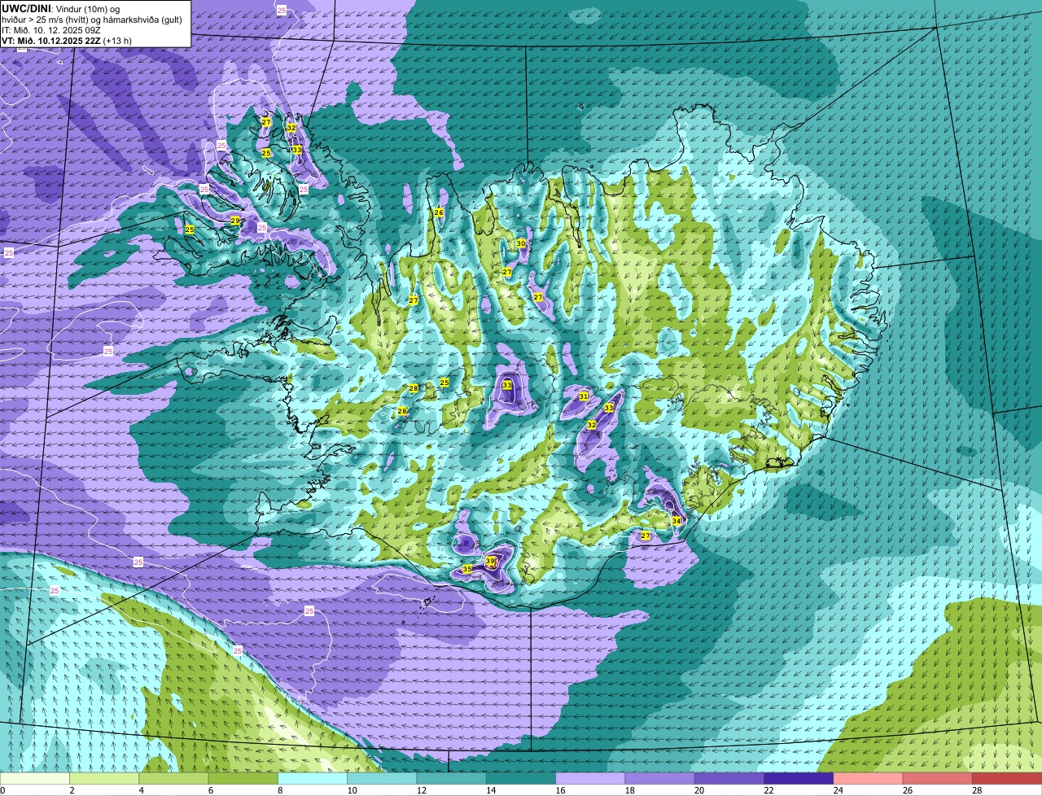Click the pink 24–26 m/s legend swatch
The height and width of the screenshot is (796, 1042).
[x=868, y=779]
